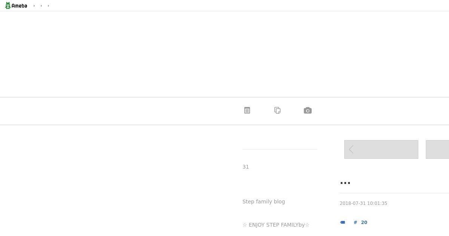
Task: Go to the next post using the right gray button
Action: pyautogui.click(x=437, y=149)
